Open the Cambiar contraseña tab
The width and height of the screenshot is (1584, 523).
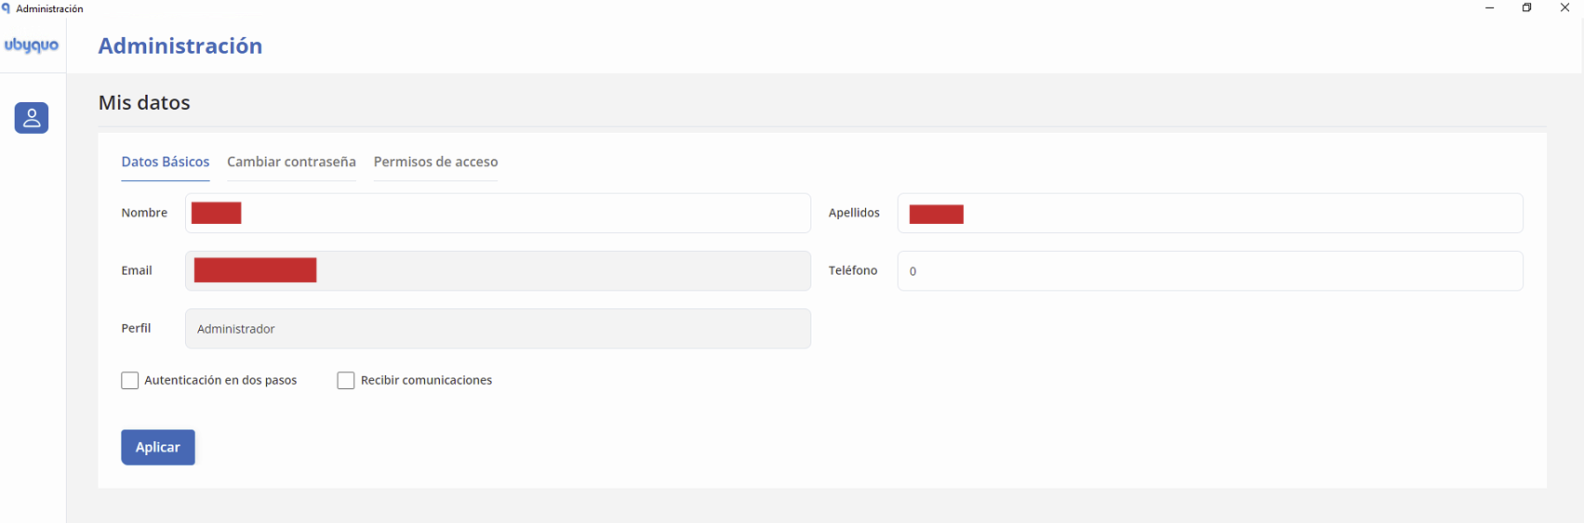291,162
